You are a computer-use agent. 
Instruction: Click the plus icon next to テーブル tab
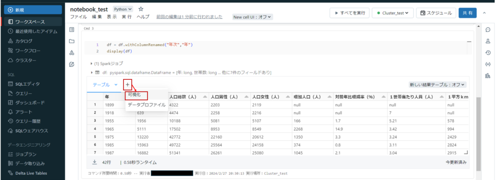tap(127, 85)
